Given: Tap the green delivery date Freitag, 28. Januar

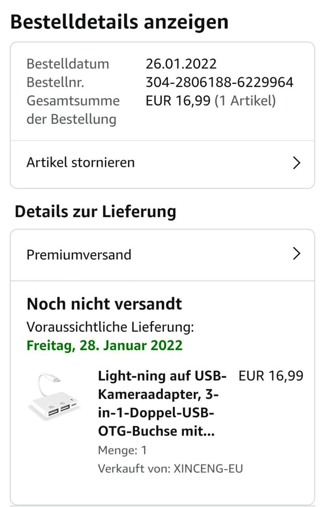Looking at the screenshot, I should tap(104, 345).
